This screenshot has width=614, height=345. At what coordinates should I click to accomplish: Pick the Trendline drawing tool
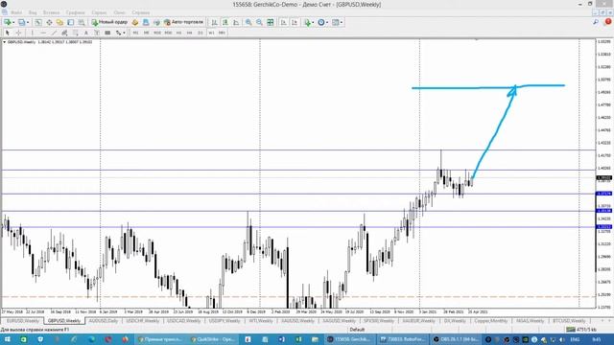pos(54,33)
